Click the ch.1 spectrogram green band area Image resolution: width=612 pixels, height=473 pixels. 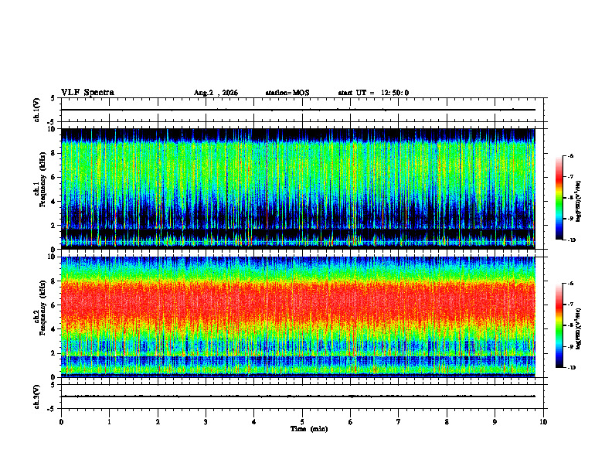[298, 168]
